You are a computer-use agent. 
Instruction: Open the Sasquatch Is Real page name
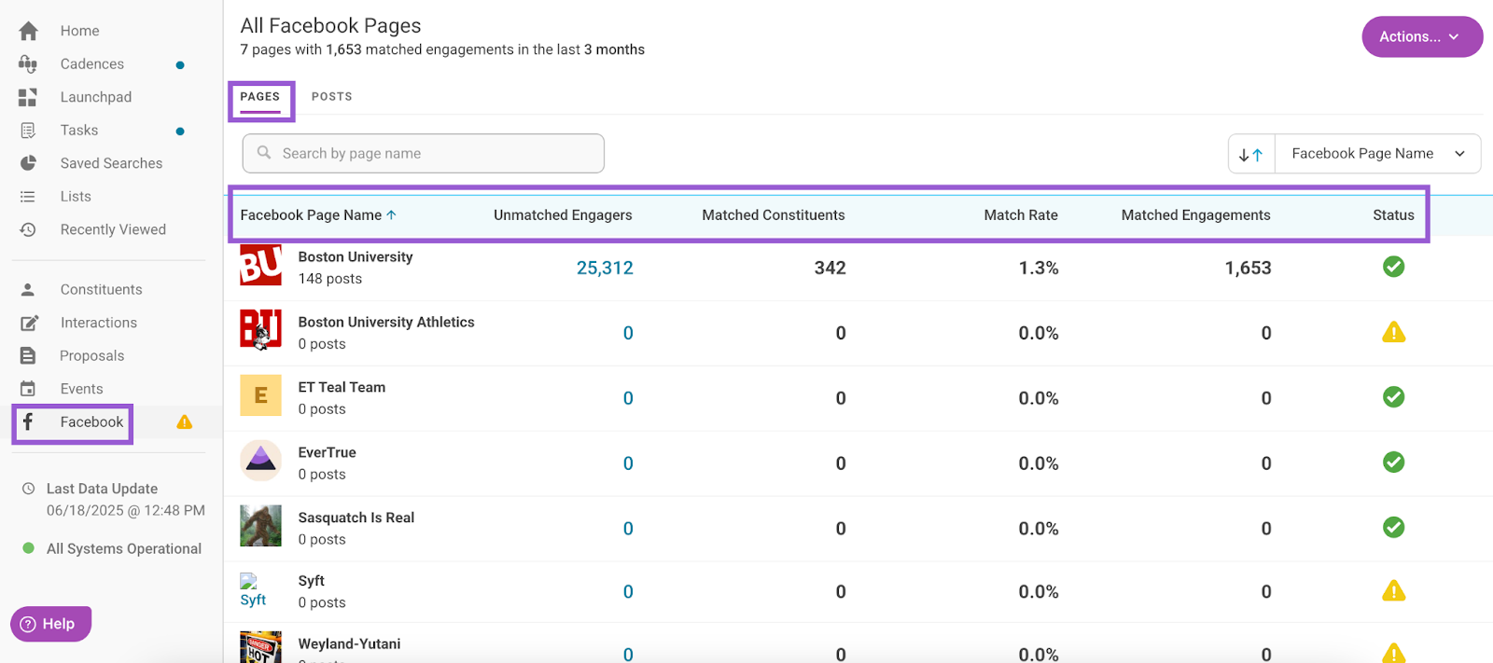pos(356,518)
